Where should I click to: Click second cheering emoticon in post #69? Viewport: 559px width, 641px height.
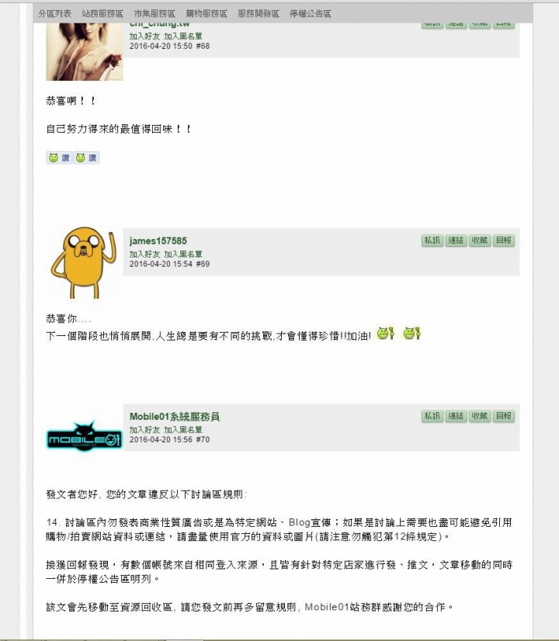pyautogui.click(x=411, y=334)
